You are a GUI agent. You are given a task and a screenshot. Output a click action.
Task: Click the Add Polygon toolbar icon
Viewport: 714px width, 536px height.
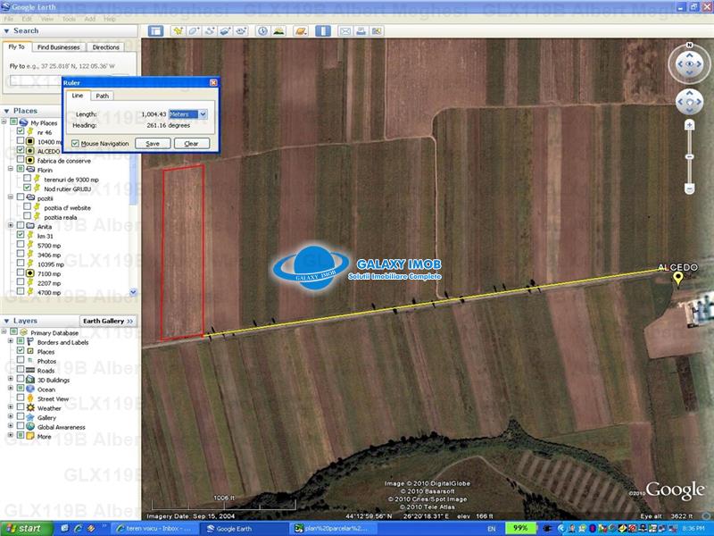194,31
